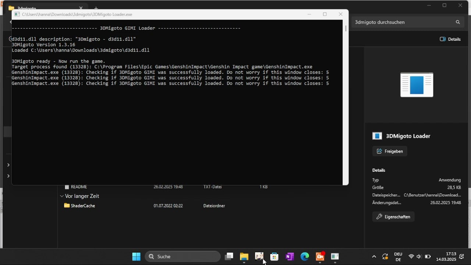Click the ShaderCache folder icon

[x=67, y=205]
